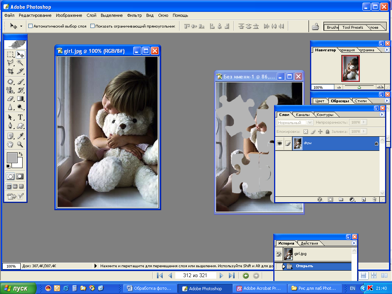Open the Navigator panel options menu arrow
The image size is (392, 294).
coord(387,50)
